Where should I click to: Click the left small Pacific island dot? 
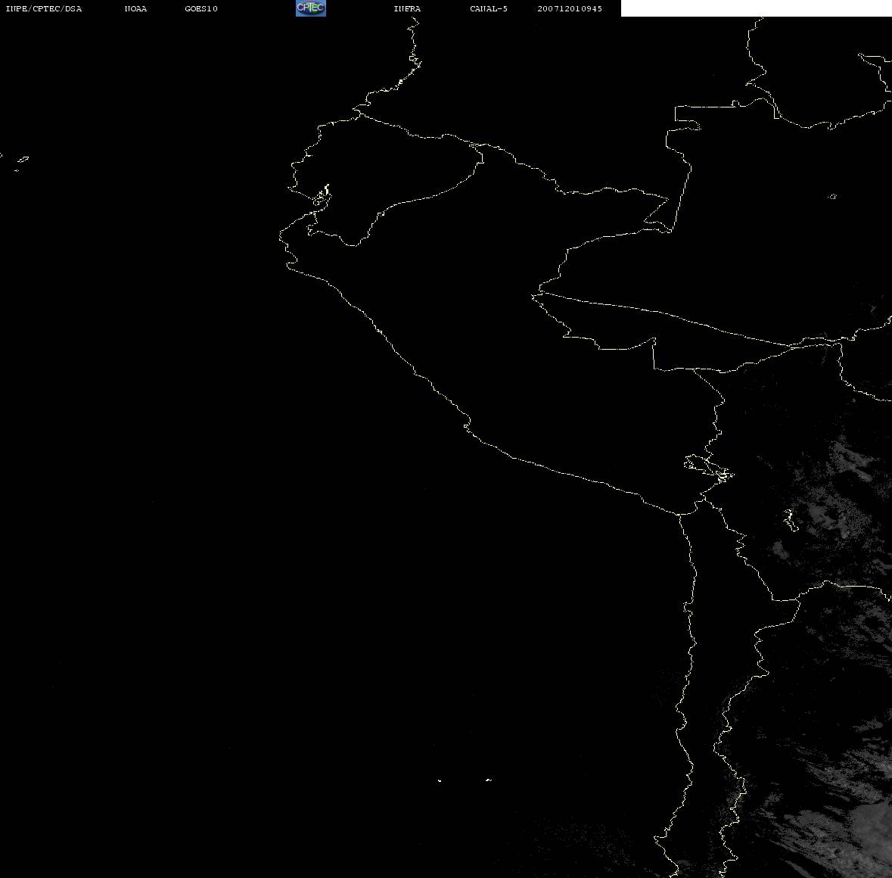pos(440,780)
